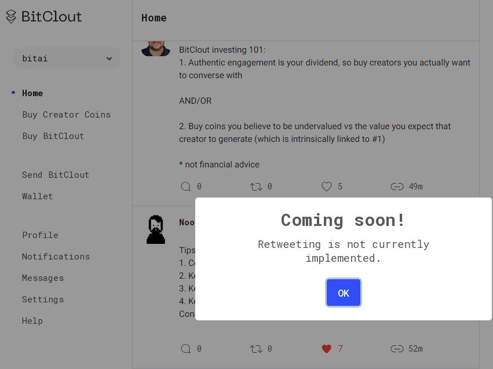Viewport: 493px width, 369px height.
Task: Click the 'Coming soon!' dialog title
Action: click(x=343, y=220)
